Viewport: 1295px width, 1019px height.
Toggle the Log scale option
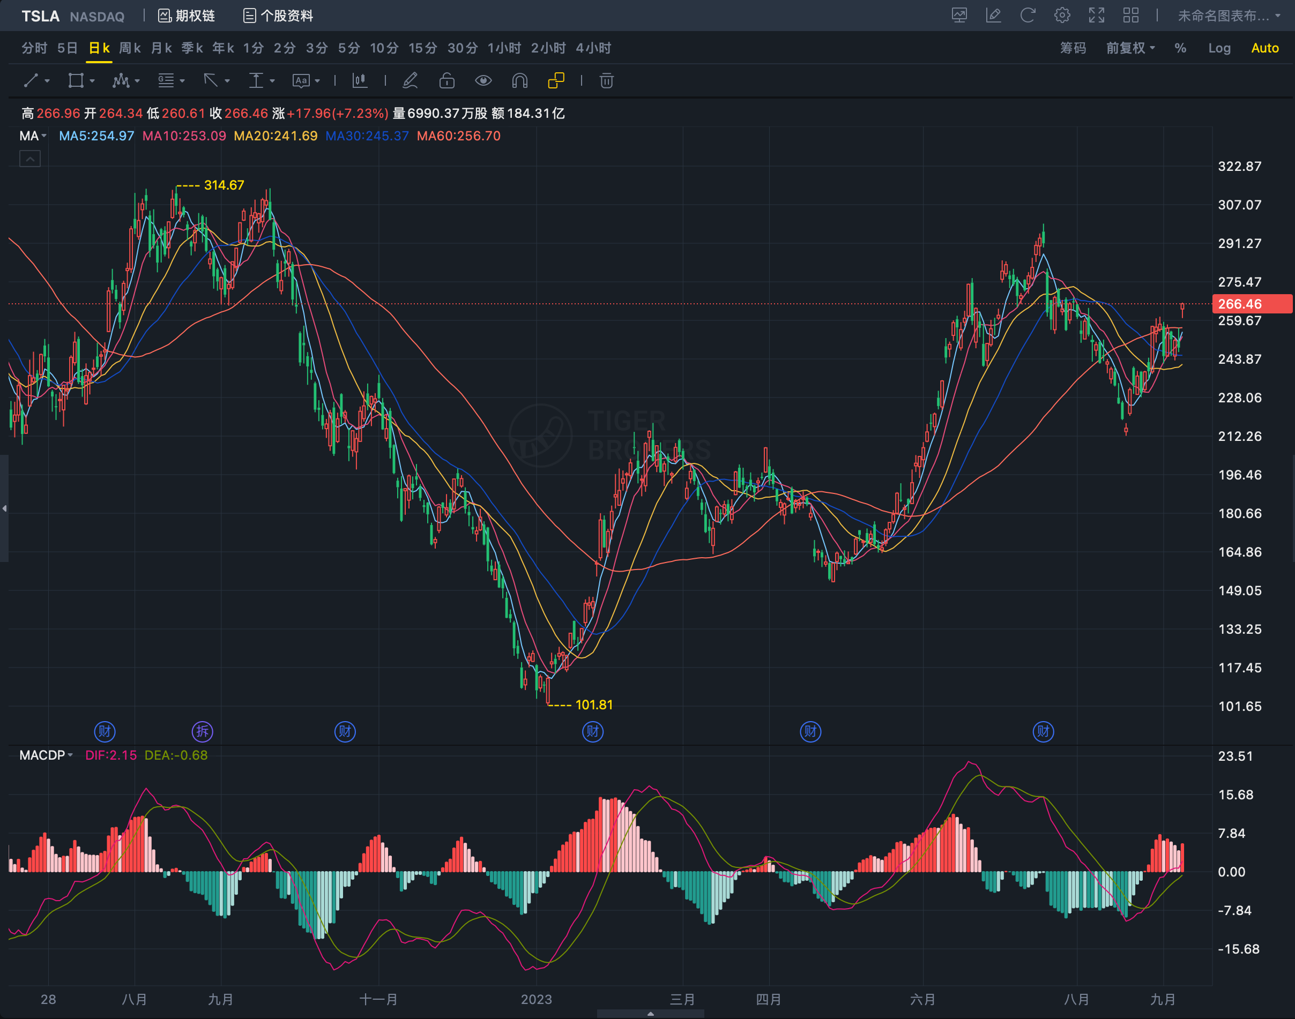[x=1219, y=48]
